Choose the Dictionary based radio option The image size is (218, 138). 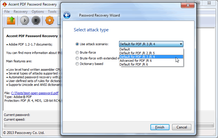[77, 64]
